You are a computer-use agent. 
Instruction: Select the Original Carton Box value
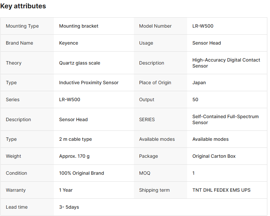214,156
